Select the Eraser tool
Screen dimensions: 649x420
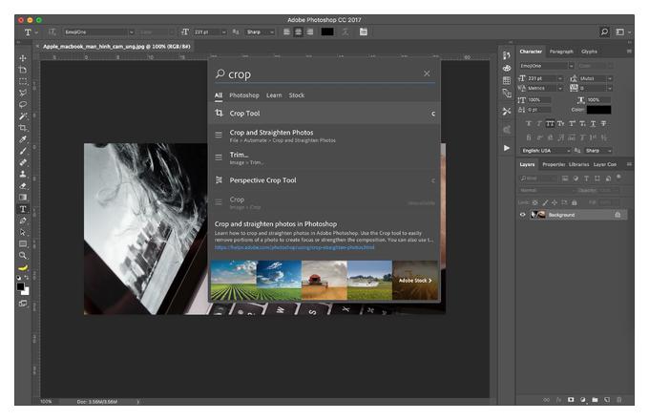[x=23, y=185]
